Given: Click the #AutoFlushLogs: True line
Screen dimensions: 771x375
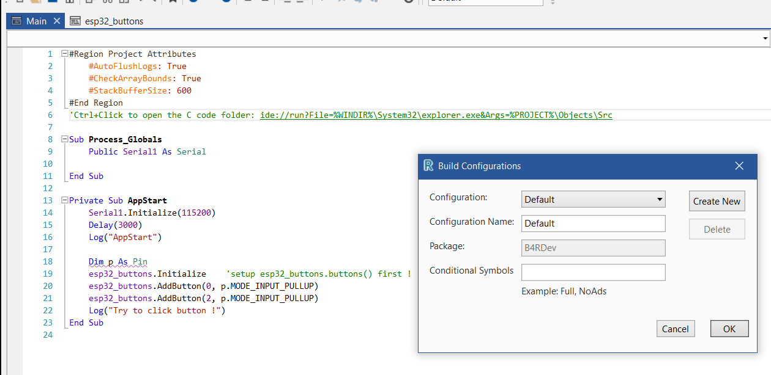Looking at the screenshot, I should pyautogui.click(x=138, y=66).
